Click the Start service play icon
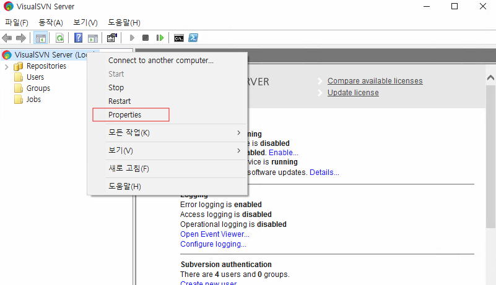The height and width of the screenshot is (285, 496). [x=132, y=38]
